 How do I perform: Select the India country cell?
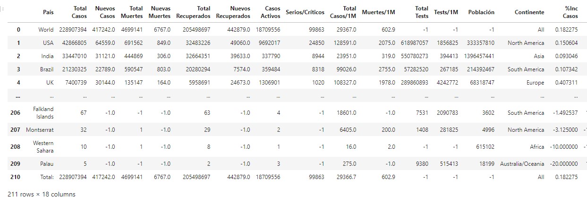(x=47, y=56)
